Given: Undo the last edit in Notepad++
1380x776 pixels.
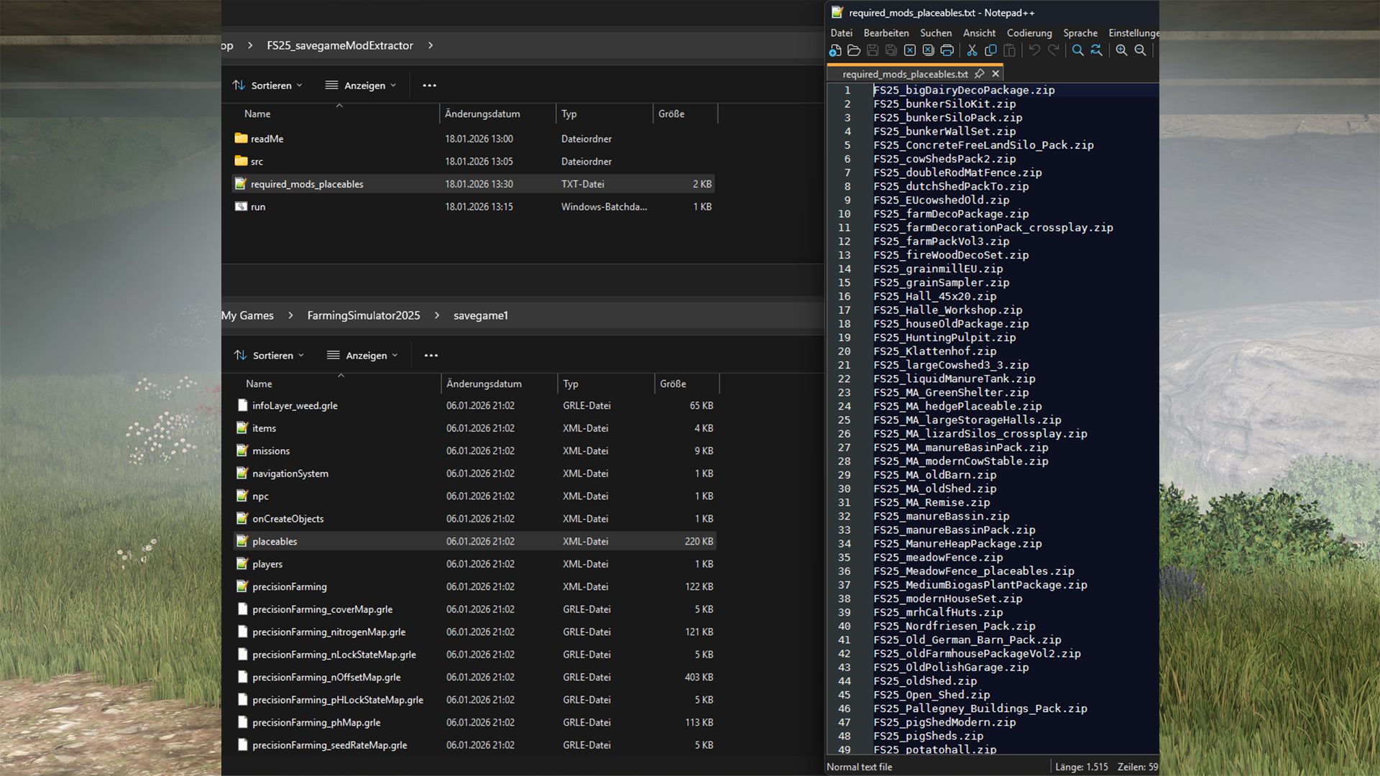Looking at the screenshot, I should click(1034, 50).
